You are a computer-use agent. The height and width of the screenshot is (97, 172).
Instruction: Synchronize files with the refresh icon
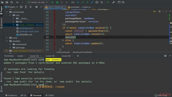click(x=12, y=2)
